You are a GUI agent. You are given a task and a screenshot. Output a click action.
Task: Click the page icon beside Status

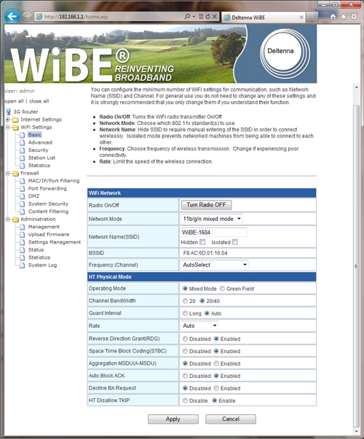22,250
